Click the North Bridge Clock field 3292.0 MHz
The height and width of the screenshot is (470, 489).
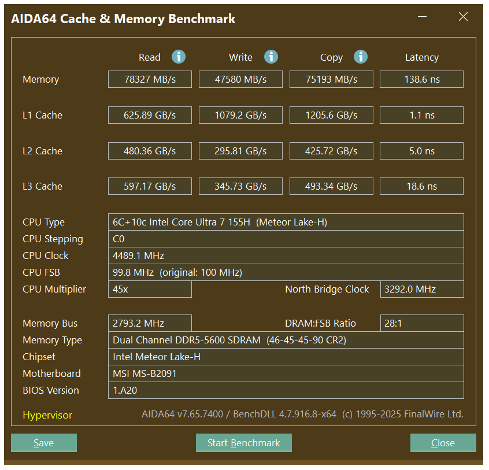[x=423, y=289]
